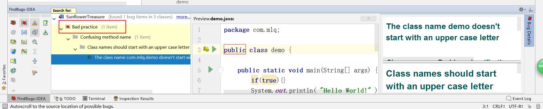
Task: Toggle the file read-only lock icon
Action: pyautogui.click(x=529, y=106)
